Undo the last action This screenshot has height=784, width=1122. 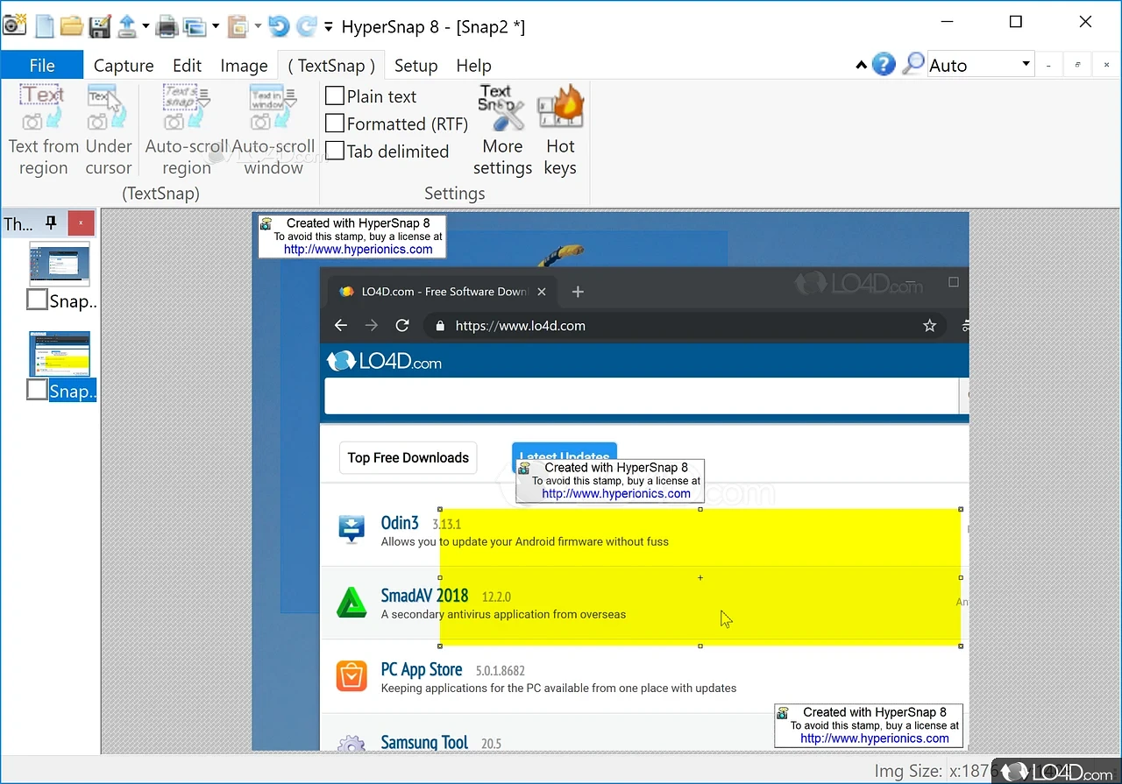(279, 26)
